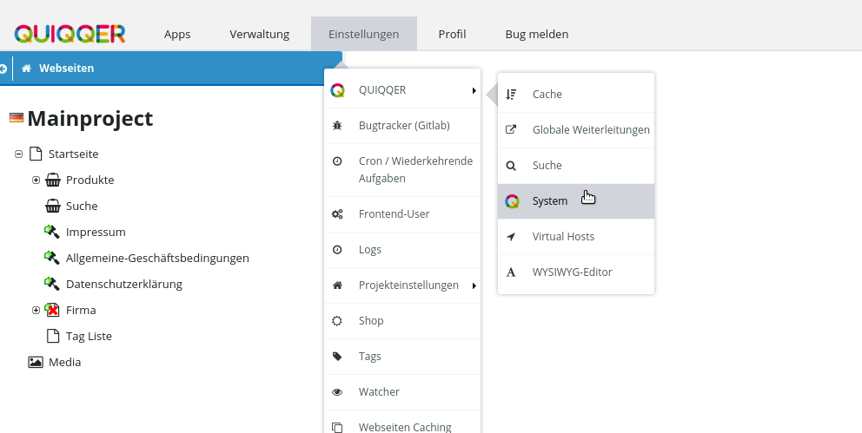
Task: Click the tag icon beside Tags
Action: [x=337, y=357]
